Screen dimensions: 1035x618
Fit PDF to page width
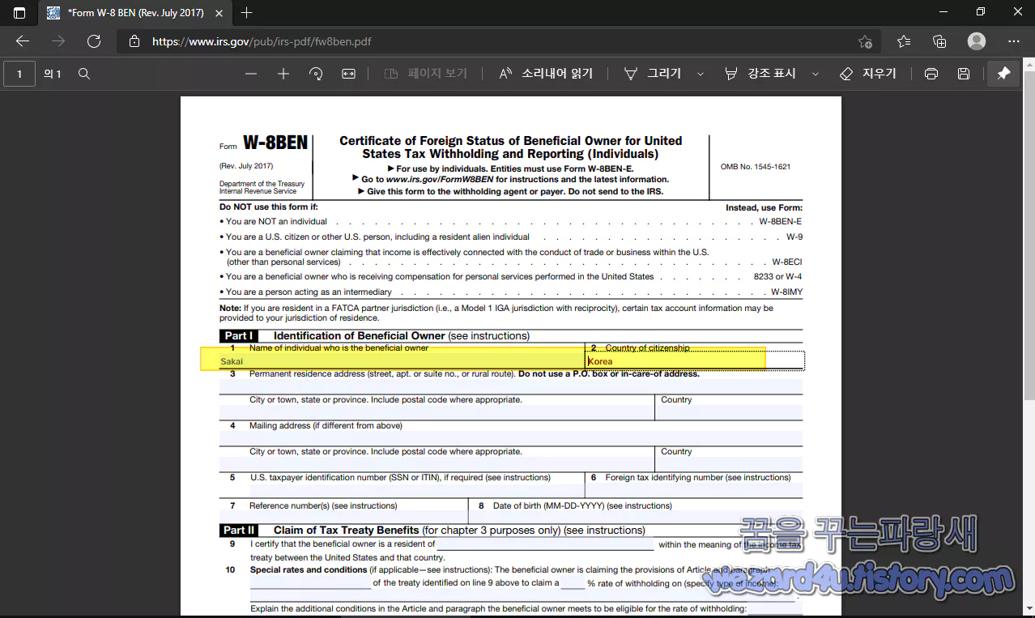coord(348,74)
